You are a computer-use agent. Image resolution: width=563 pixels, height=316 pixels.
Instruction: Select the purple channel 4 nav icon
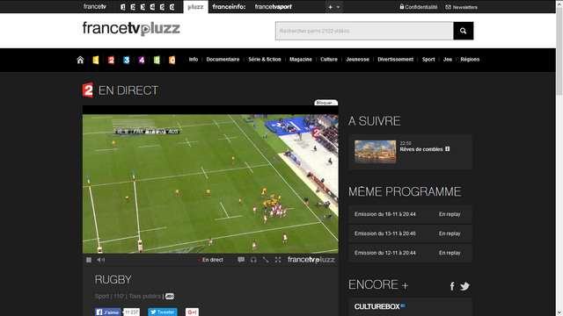pyautogui.click(x=142, y=60)
